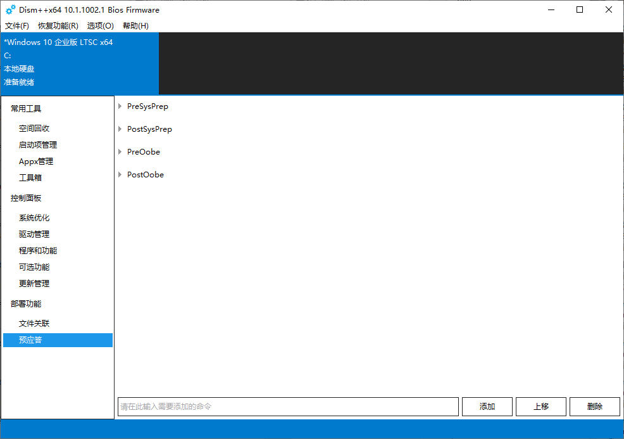The image size is (624, 439).
Task: Open the 选项(O) menu
Action: 100,26
